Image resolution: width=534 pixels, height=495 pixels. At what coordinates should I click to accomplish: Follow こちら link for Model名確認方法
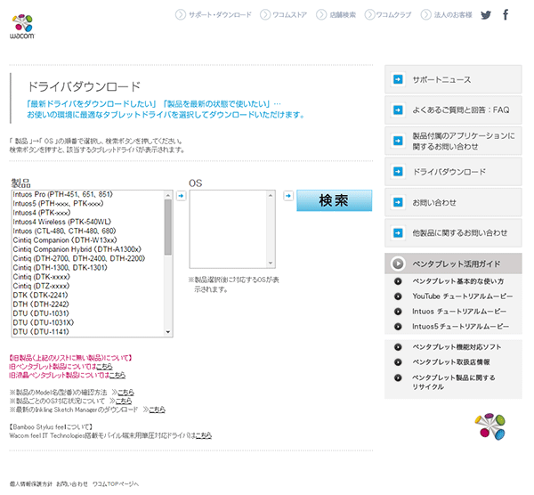126,393
